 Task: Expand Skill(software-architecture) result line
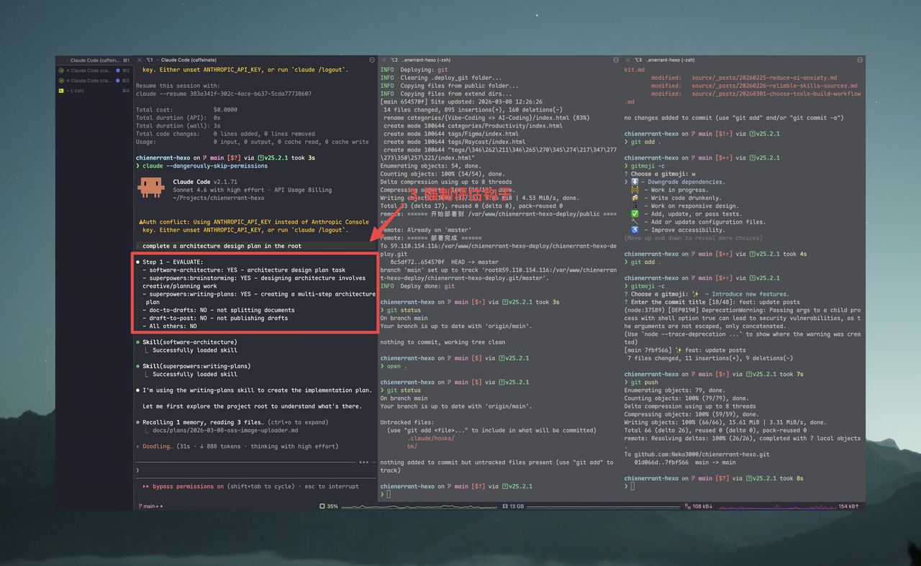pyautogui.click(x=189, y=342)
